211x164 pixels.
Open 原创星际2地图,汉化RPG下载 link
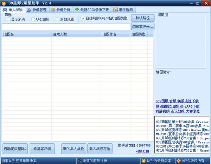[x=178, y=106]
